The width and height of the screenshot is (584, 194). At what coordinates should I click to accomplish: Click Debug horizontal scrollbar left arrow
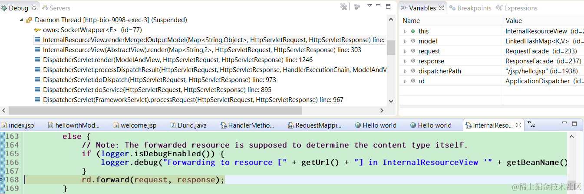point(4,110)
